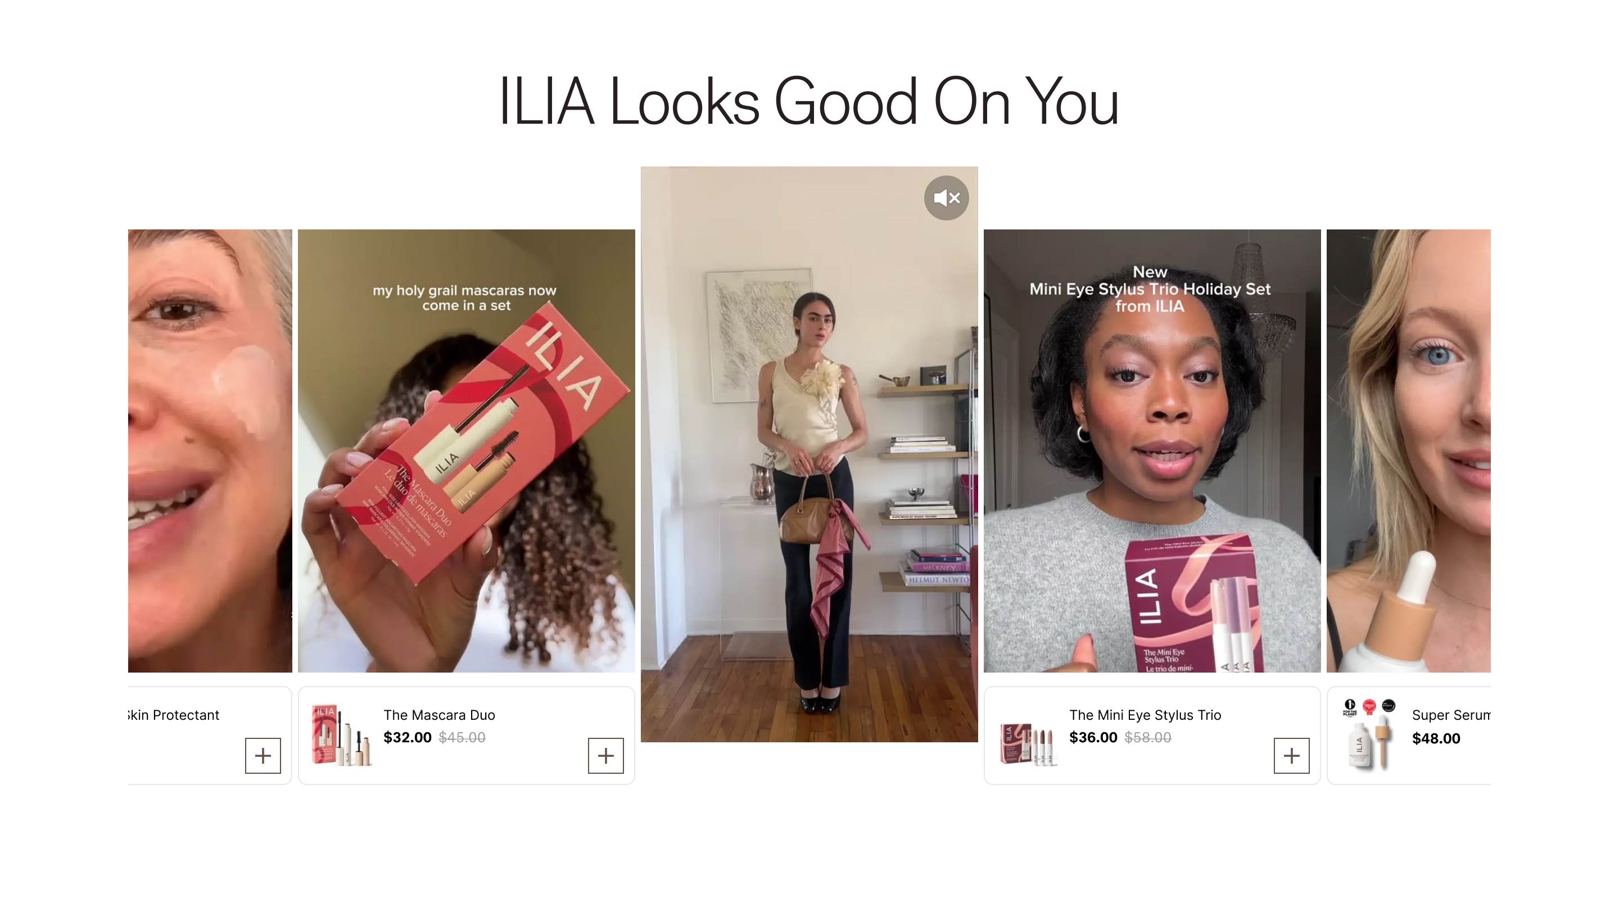Click the $32.00 Mascara Duo price
This screenshot has width=1619, height=920.
(407, 737)
